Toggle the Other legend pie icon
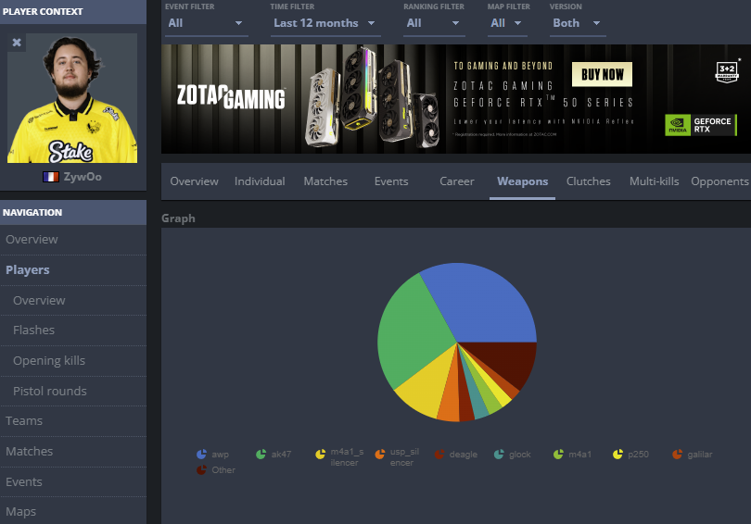 [x=201, y=470]
